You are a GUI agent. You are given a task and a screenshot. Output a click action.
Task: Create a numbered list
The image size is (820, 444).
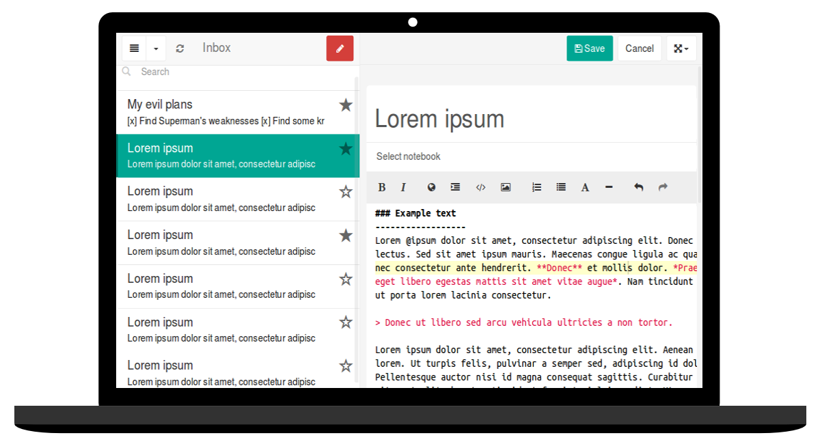(x=536, y=186)
